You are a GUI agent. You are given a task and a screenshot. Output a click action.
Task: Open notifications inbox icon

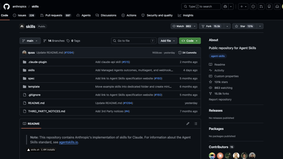[277, 6]
